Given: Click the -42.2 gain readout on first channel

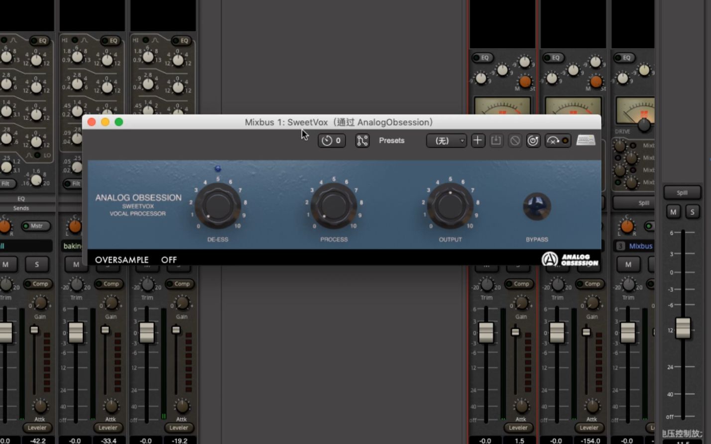Looking at the screenshot, I should click(x=37, y=441).
